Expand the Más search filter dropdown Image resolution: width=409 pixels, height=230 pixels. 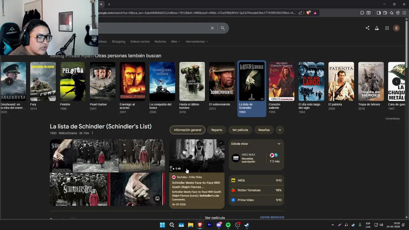[175, 42]
